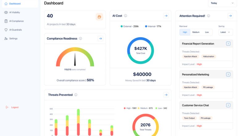
Task: Click the 2076 total threats donut chart
Action: pos(146,125)
